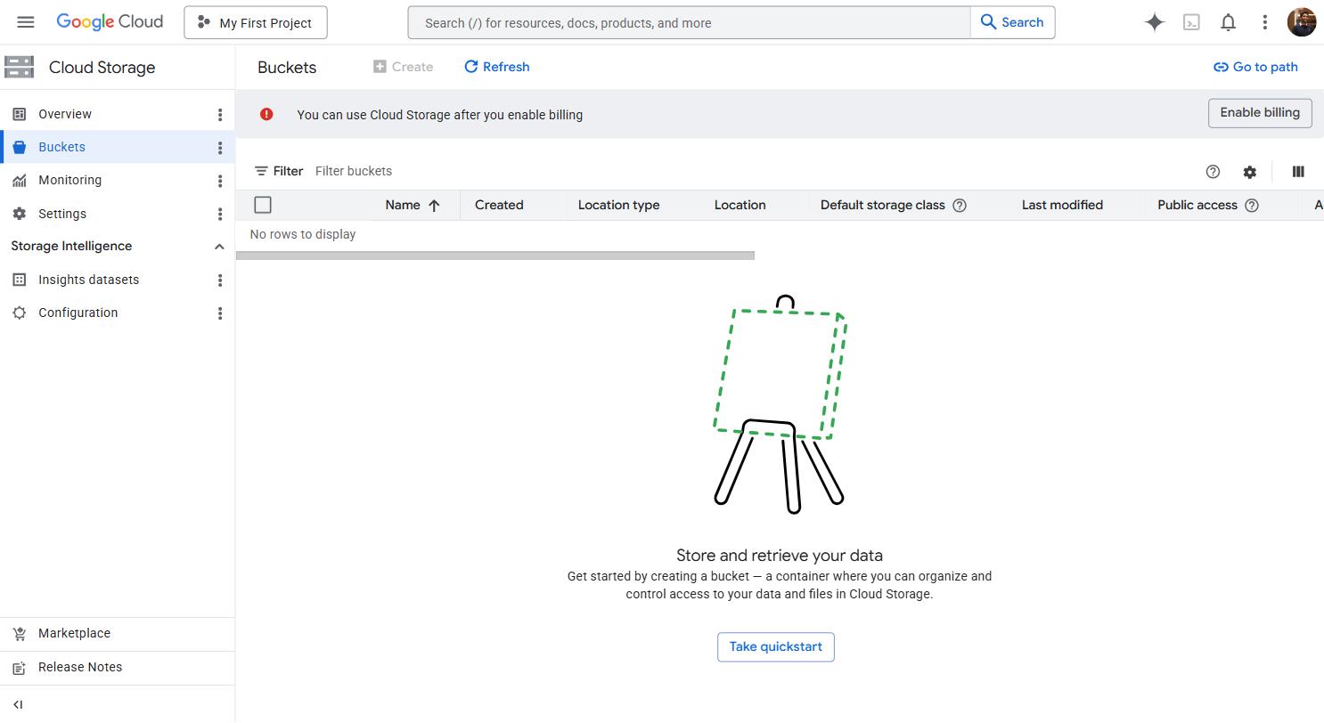
Task: Sort by Public access column header
Action: pos(1197,205)
